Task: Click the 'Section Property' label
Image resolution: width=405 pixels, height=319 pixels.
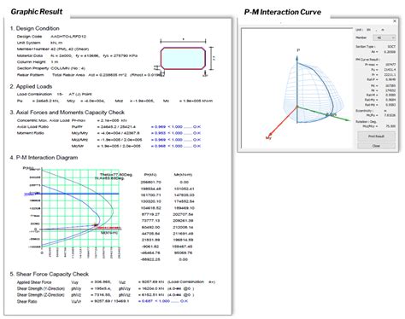Action: (x=32, y=68)
